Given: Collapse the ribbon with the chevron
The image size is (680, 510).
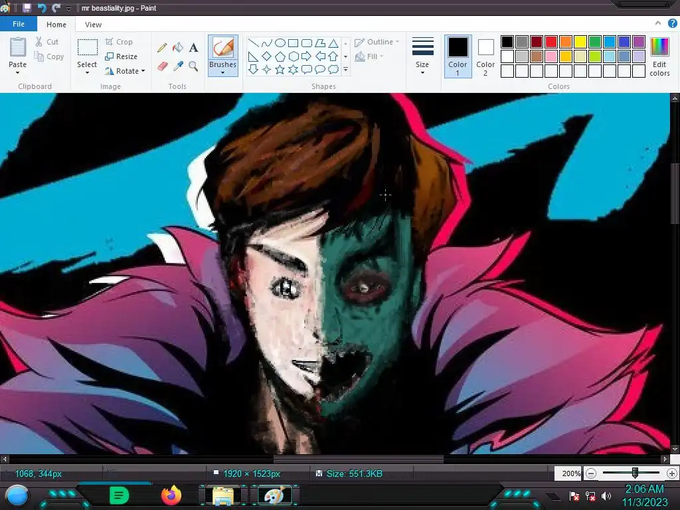Looking at the screenshot, I should coord(658,23).
